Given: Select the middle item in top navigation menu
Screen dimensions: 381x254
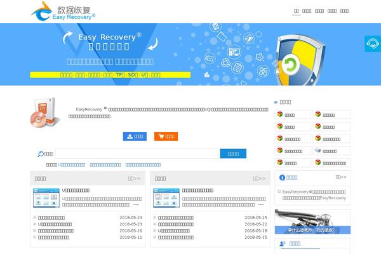Looking at the screenshot, I should click(x=319, y=11).
